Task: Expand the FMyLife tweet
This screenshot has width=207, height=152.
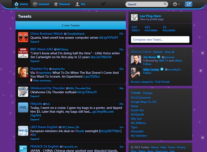Action: coord(35,119)
